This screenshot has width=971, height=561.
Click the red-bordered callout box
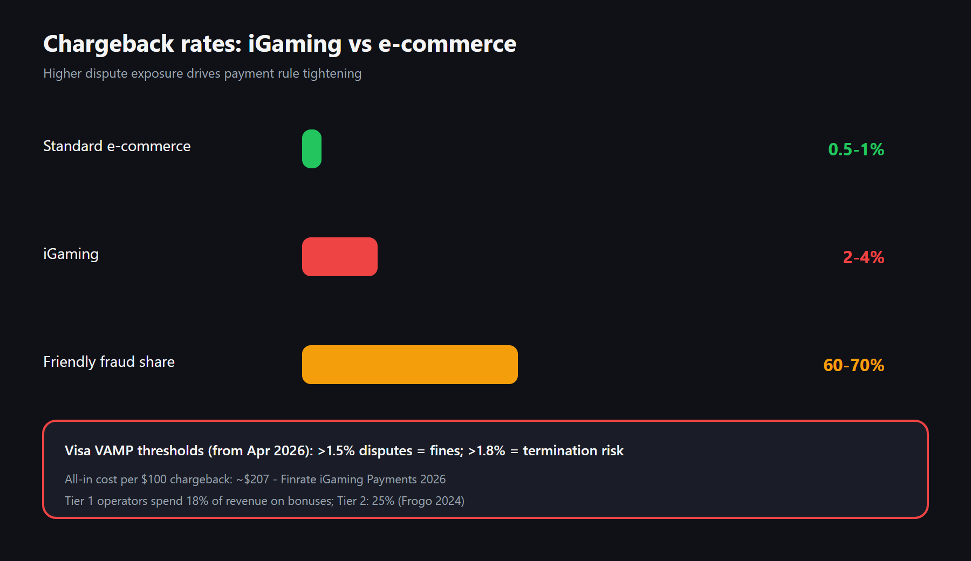click(485, 469)
